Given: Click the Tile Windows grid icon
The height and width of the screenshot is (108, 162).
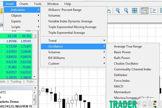Looking at the screenshot, I should 134,10.
